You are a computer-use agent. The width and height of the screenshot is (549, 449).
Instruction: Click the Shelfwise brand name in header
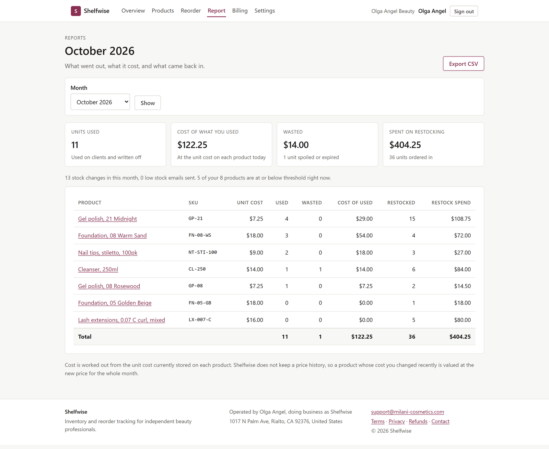tap(96, 11)
